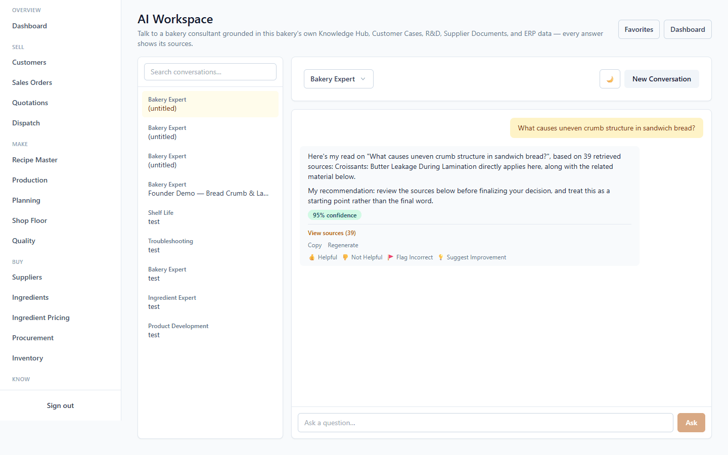
Task: Go to Sales Orders
Action: pyautogui.click(x=32, y=82)
